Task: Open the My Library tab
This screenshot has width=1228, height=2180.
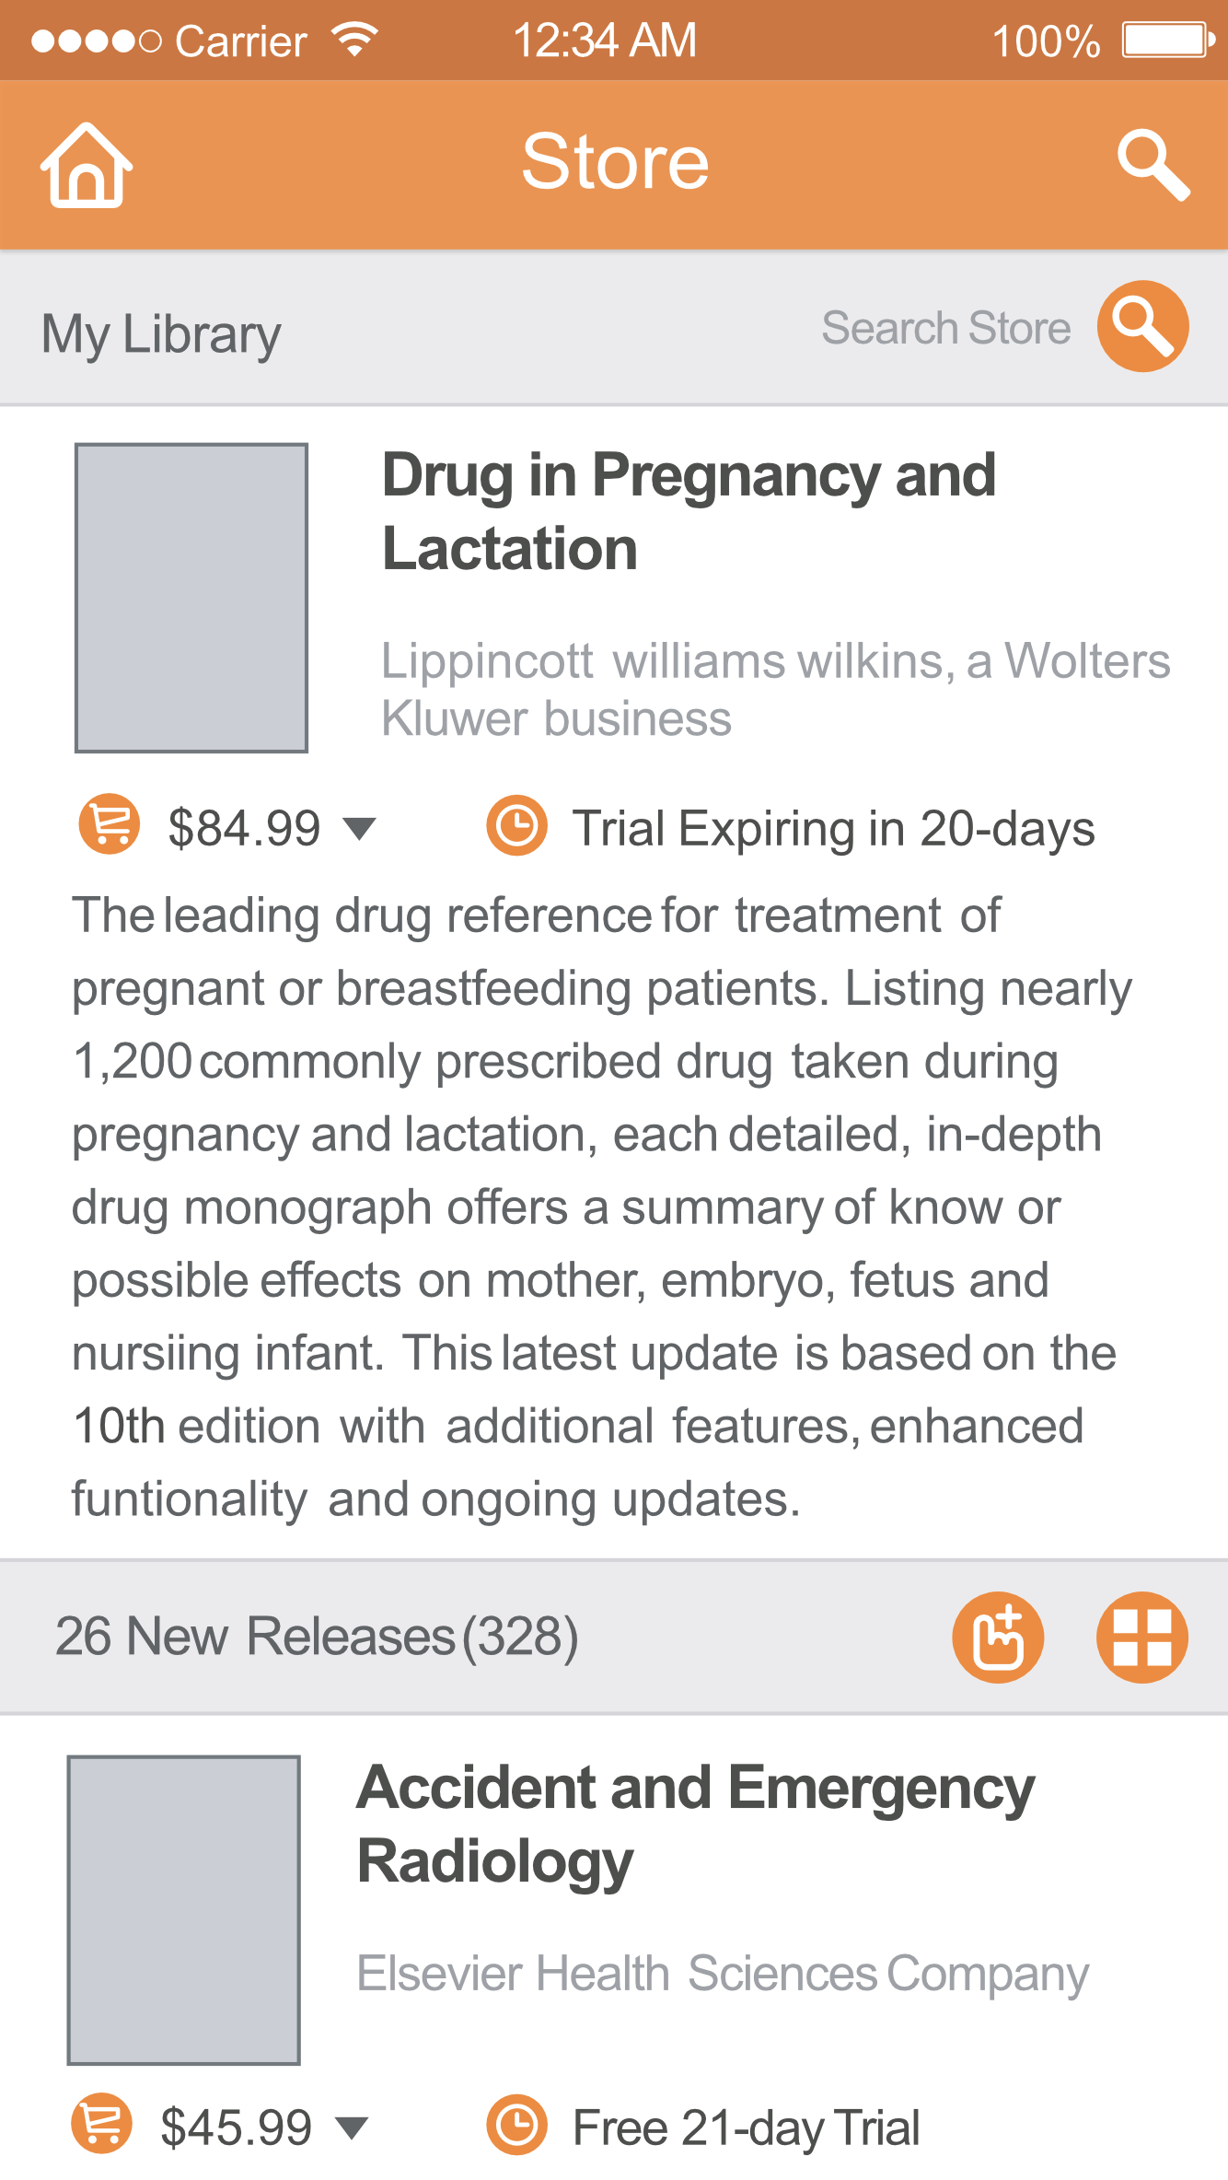Action: click(x=161, y=333)
